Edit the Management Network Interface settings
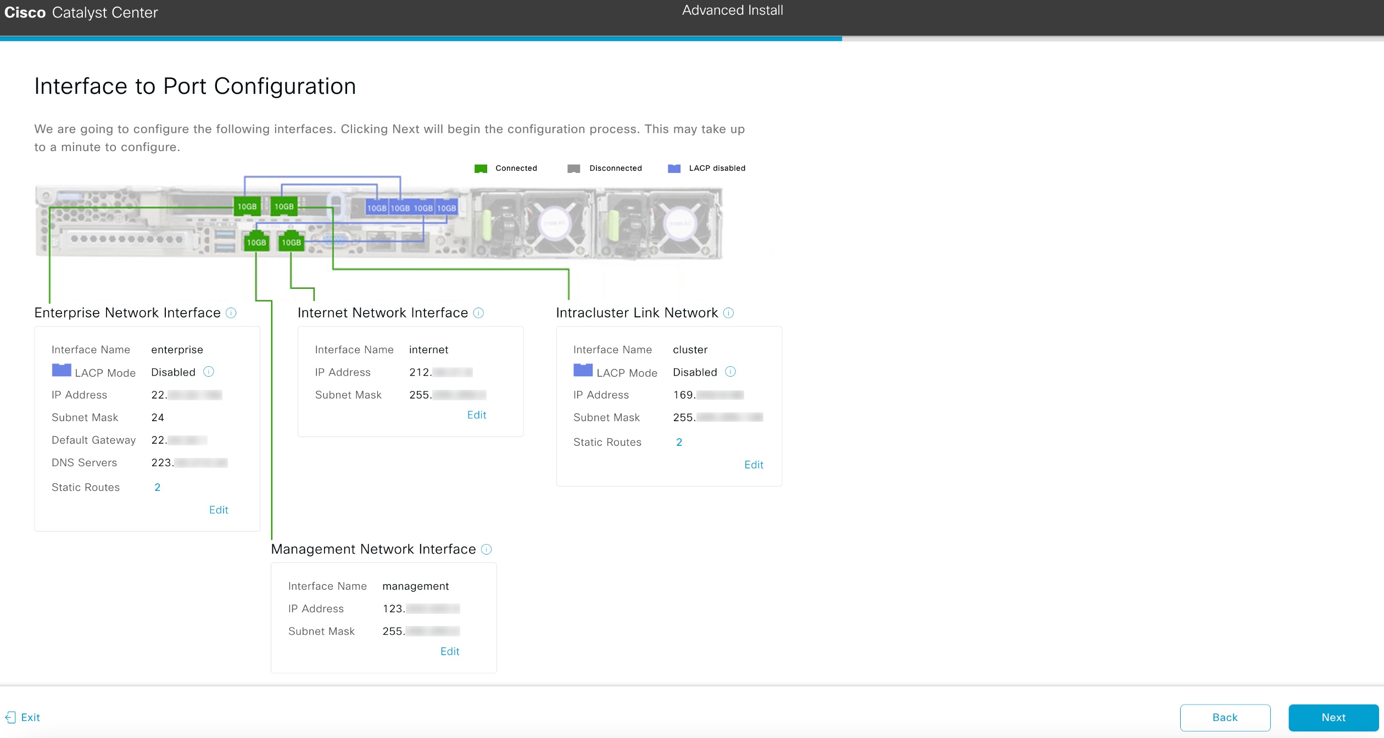Viewport: 1384px width, 738px height. 450,651
